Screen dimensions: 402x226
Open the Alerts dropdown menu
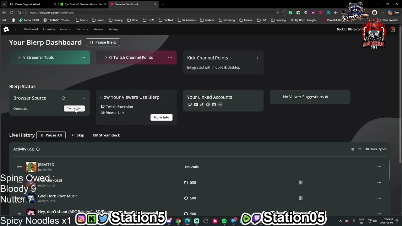pos(65,29)
